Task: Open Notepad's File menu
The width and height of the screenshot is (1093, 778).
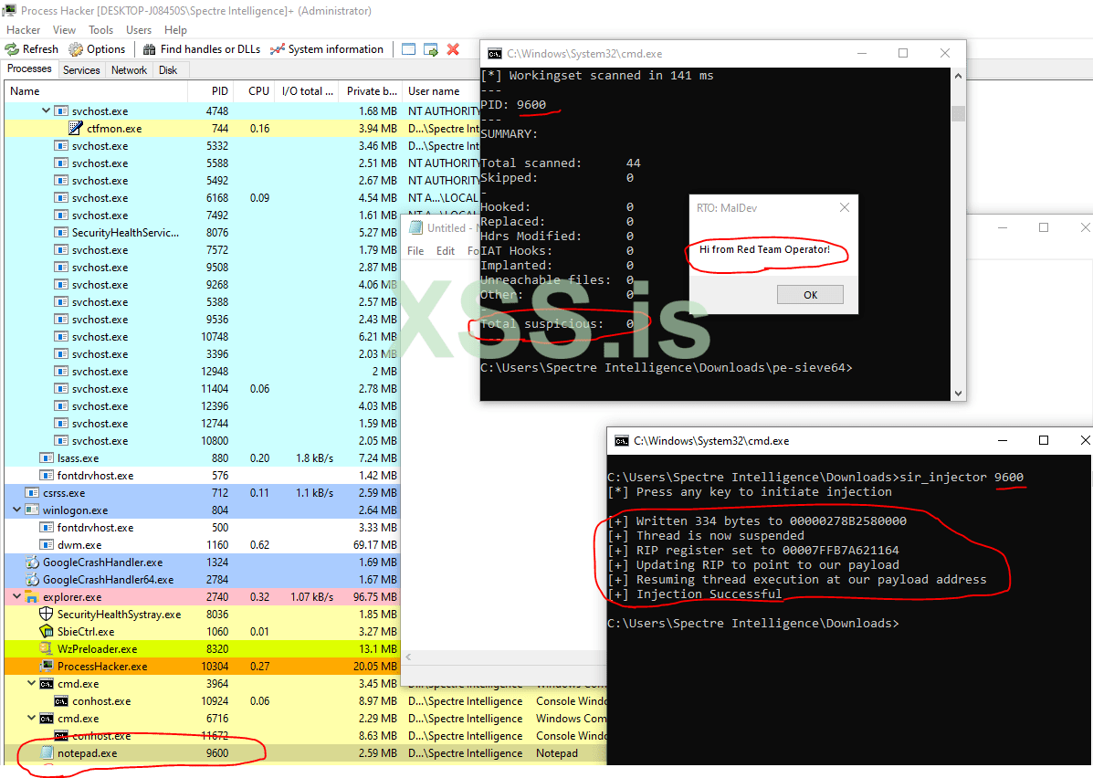Action: (x=415, y=251)
